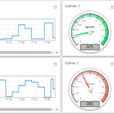Click the 17:22 label on bottom chart
Image resolution: width=114 pixels, height=114 pixels.
pos(47,99)
